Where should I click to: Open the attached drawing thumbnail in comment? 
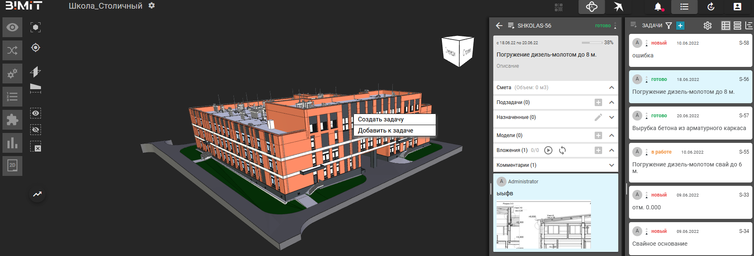pyautogui.click(x=543, y=225)
